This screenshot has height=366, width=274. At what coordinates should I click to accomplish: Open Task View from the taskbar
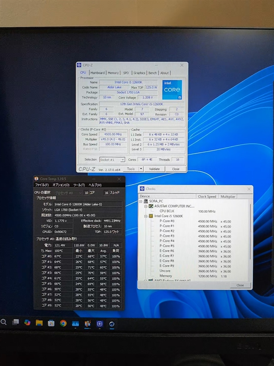click(15, 322)
